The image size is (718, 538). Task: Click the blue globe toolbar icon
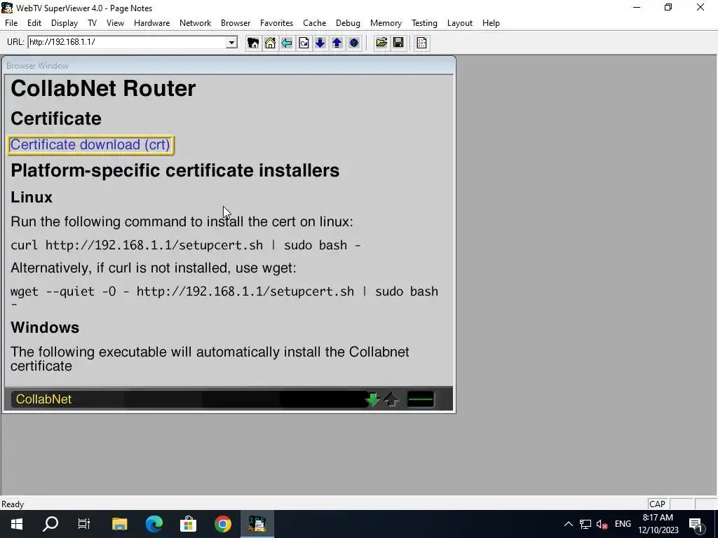pos(354,43)
